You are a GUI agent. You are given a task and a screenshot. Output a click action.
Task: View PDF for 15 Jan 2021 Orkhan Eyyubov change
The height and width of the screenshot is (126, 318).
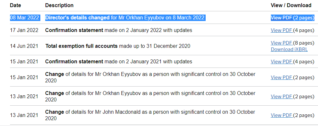click(282, 78)
